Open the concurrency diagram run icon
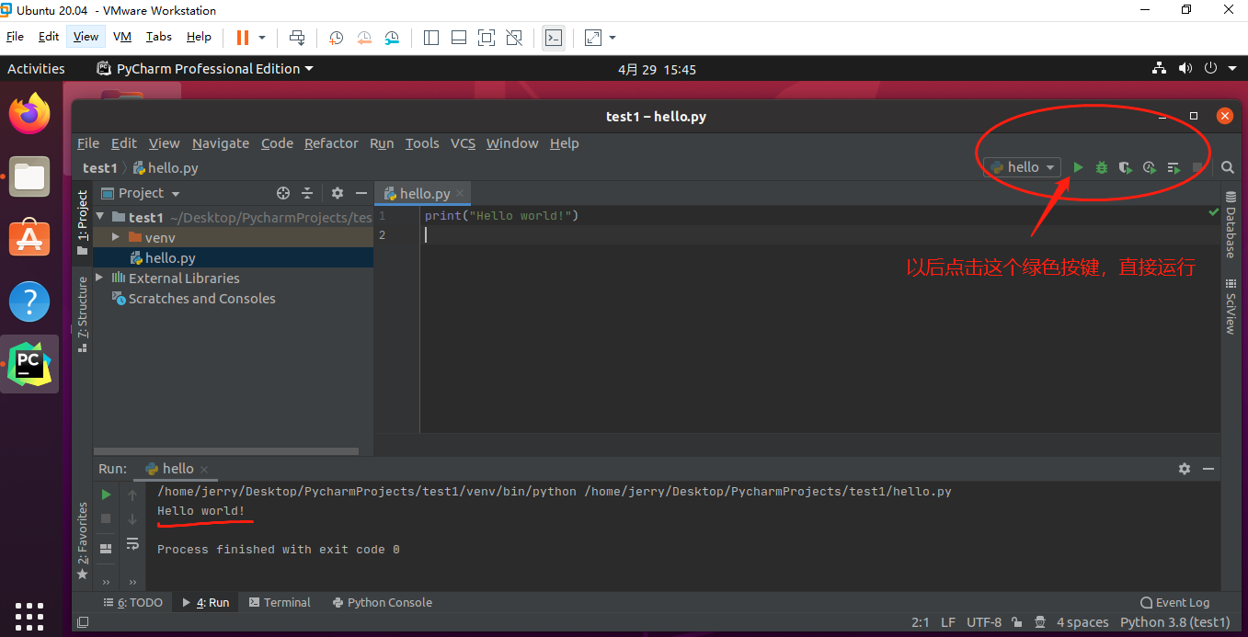Screen dimensions: 1248x637 coord(1174,167)
